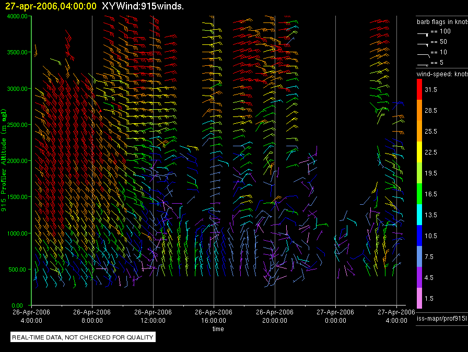Click the 26-Apr-2006 20:00:00 time axis label

[274, 315]
